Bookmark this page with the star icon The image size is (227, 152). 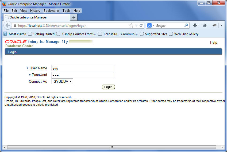(x=131, y=26)
